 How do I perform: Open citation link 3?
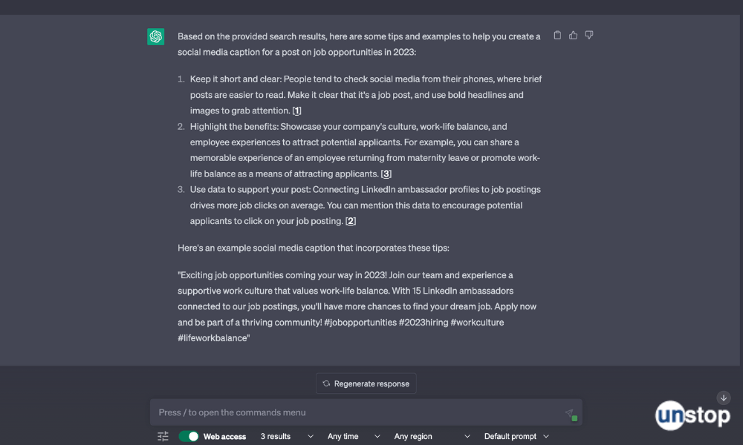(x=386, y=173)
